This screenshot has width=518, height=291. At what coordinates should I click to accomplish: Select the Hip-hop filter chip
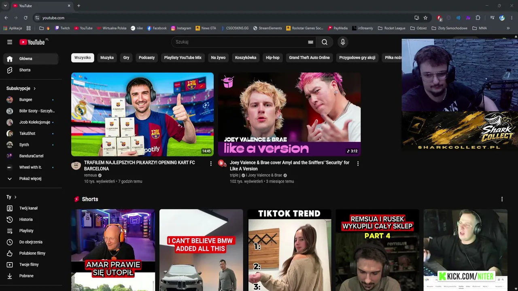272,58
